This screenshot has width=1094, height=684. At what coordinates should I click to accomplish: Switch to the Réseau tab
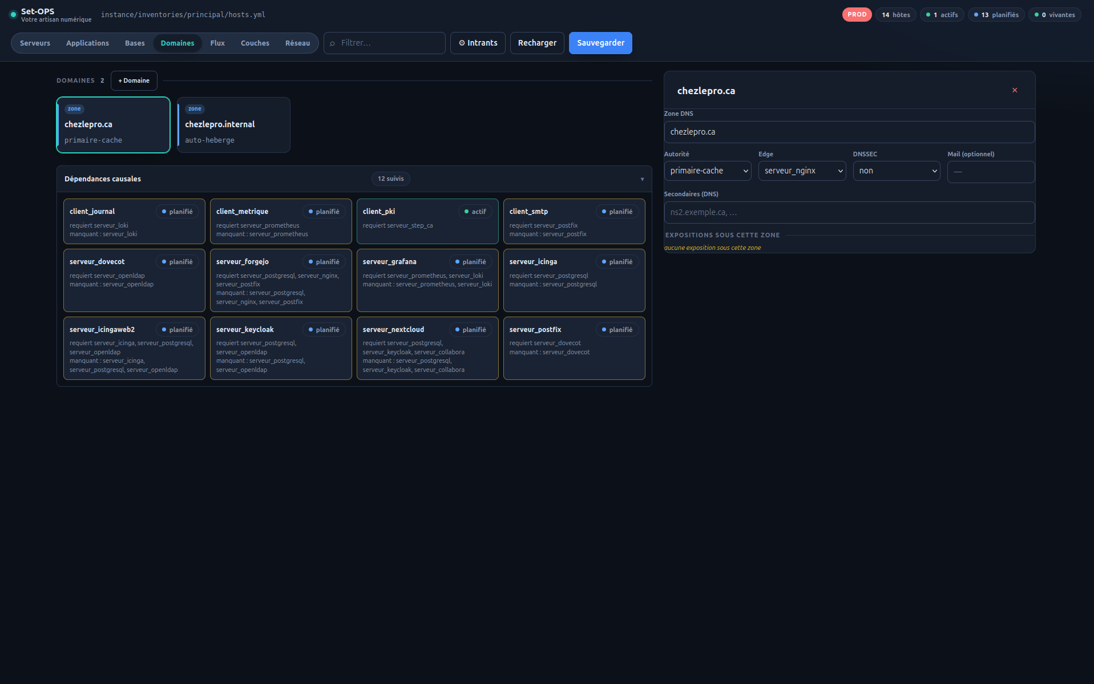coord(297,43)
